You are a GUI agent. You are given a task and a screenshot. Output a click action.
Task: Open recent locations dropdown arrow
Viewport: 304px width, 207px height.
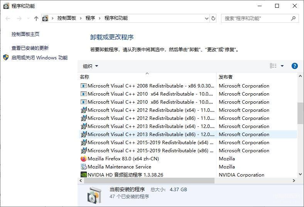coord(28,19)
